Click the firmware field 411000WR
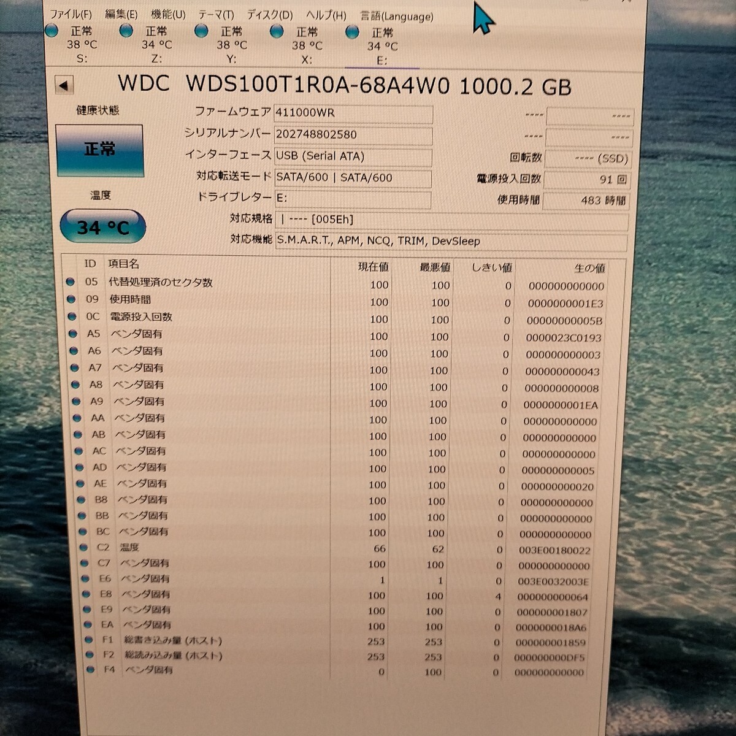The height and width of the screenshot is (736, 736). [x=353, y=113]
